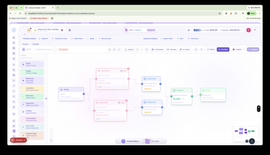Expand the left sidebar arrow
The width and height of the screenshot is (270, 155).
pos(19,34)
